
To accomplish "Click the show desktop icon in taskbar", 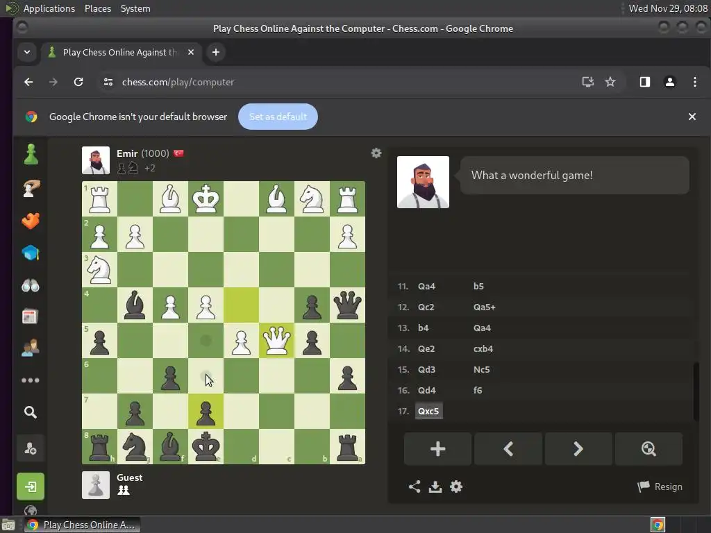I will [8, 525].
